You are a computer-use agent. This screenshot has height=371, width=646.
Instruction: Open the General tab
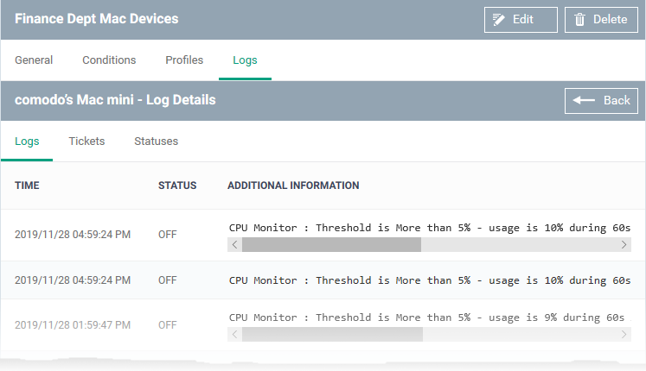pyautogui.click(x=34, y=60)
